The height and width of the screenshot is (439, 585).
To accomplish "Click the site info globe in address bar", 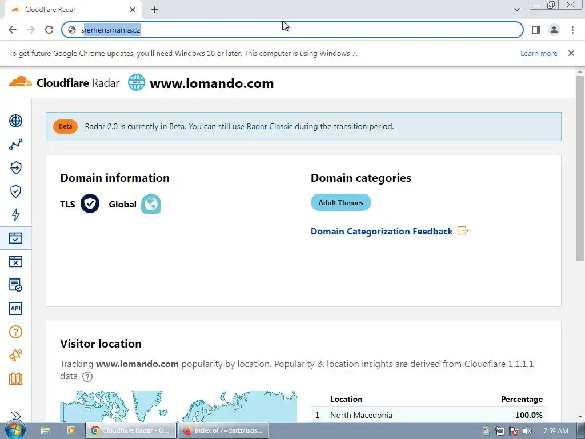I will click(x=72, y=30).
